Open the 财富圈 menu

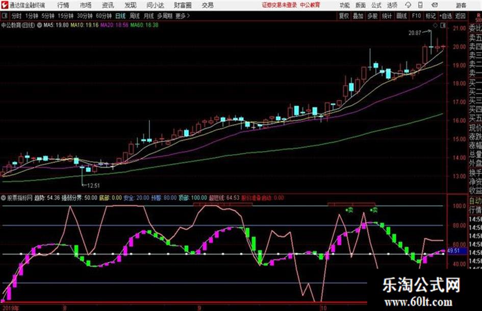pyautogui.click(x=183, y=5)
